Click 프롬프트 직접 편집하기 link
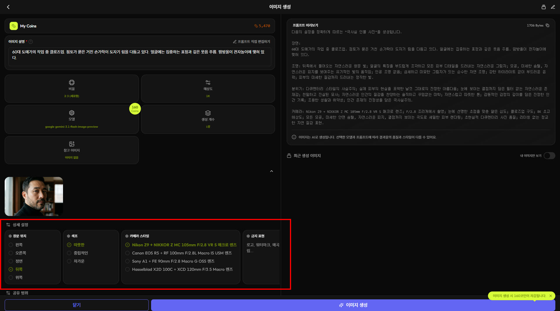 pos(251,42)
